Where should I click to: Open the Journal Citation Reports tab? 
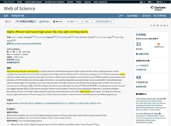click(x=33, y=2)
